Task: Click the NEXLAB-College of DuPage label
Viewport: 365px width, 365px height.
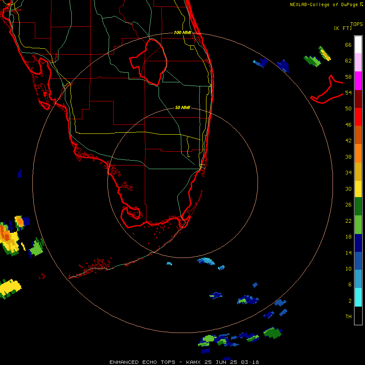Action: pos(324,4)
